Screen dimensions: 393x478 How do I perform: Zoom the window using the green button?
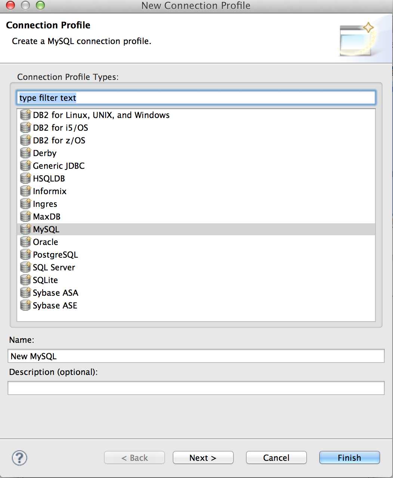(x=40, y=5)
